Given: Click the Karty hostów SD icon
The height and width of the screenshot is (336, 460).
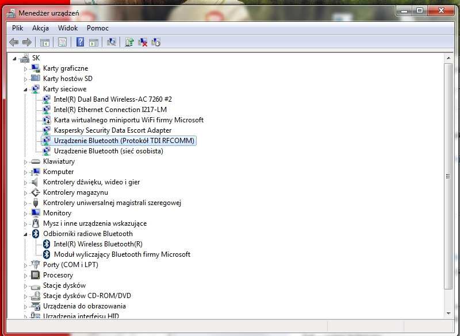Looking at the screenshot, I should pos(36,79).
